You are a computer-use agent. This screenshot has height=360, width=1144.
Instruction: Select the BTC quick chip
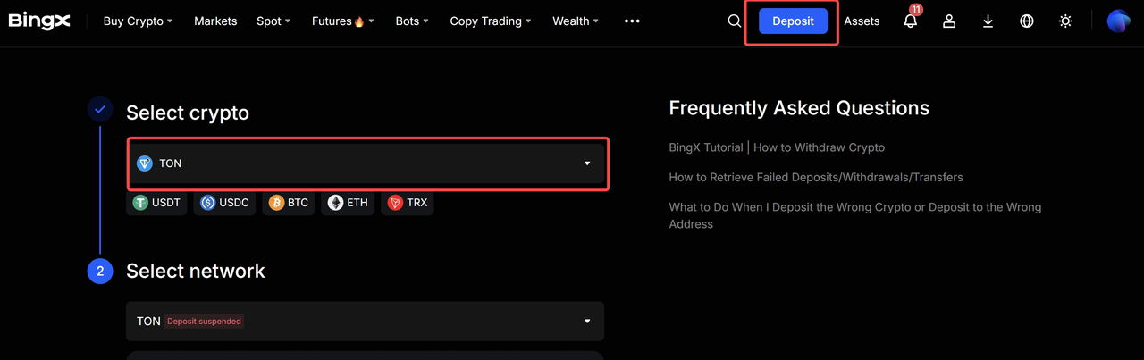pyautogui.click(x=288, y=203)
